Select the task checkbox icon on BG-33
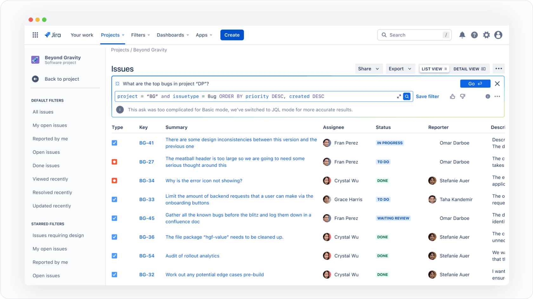Viewport: 533px width, 299px height. click(x=114, y=199)
